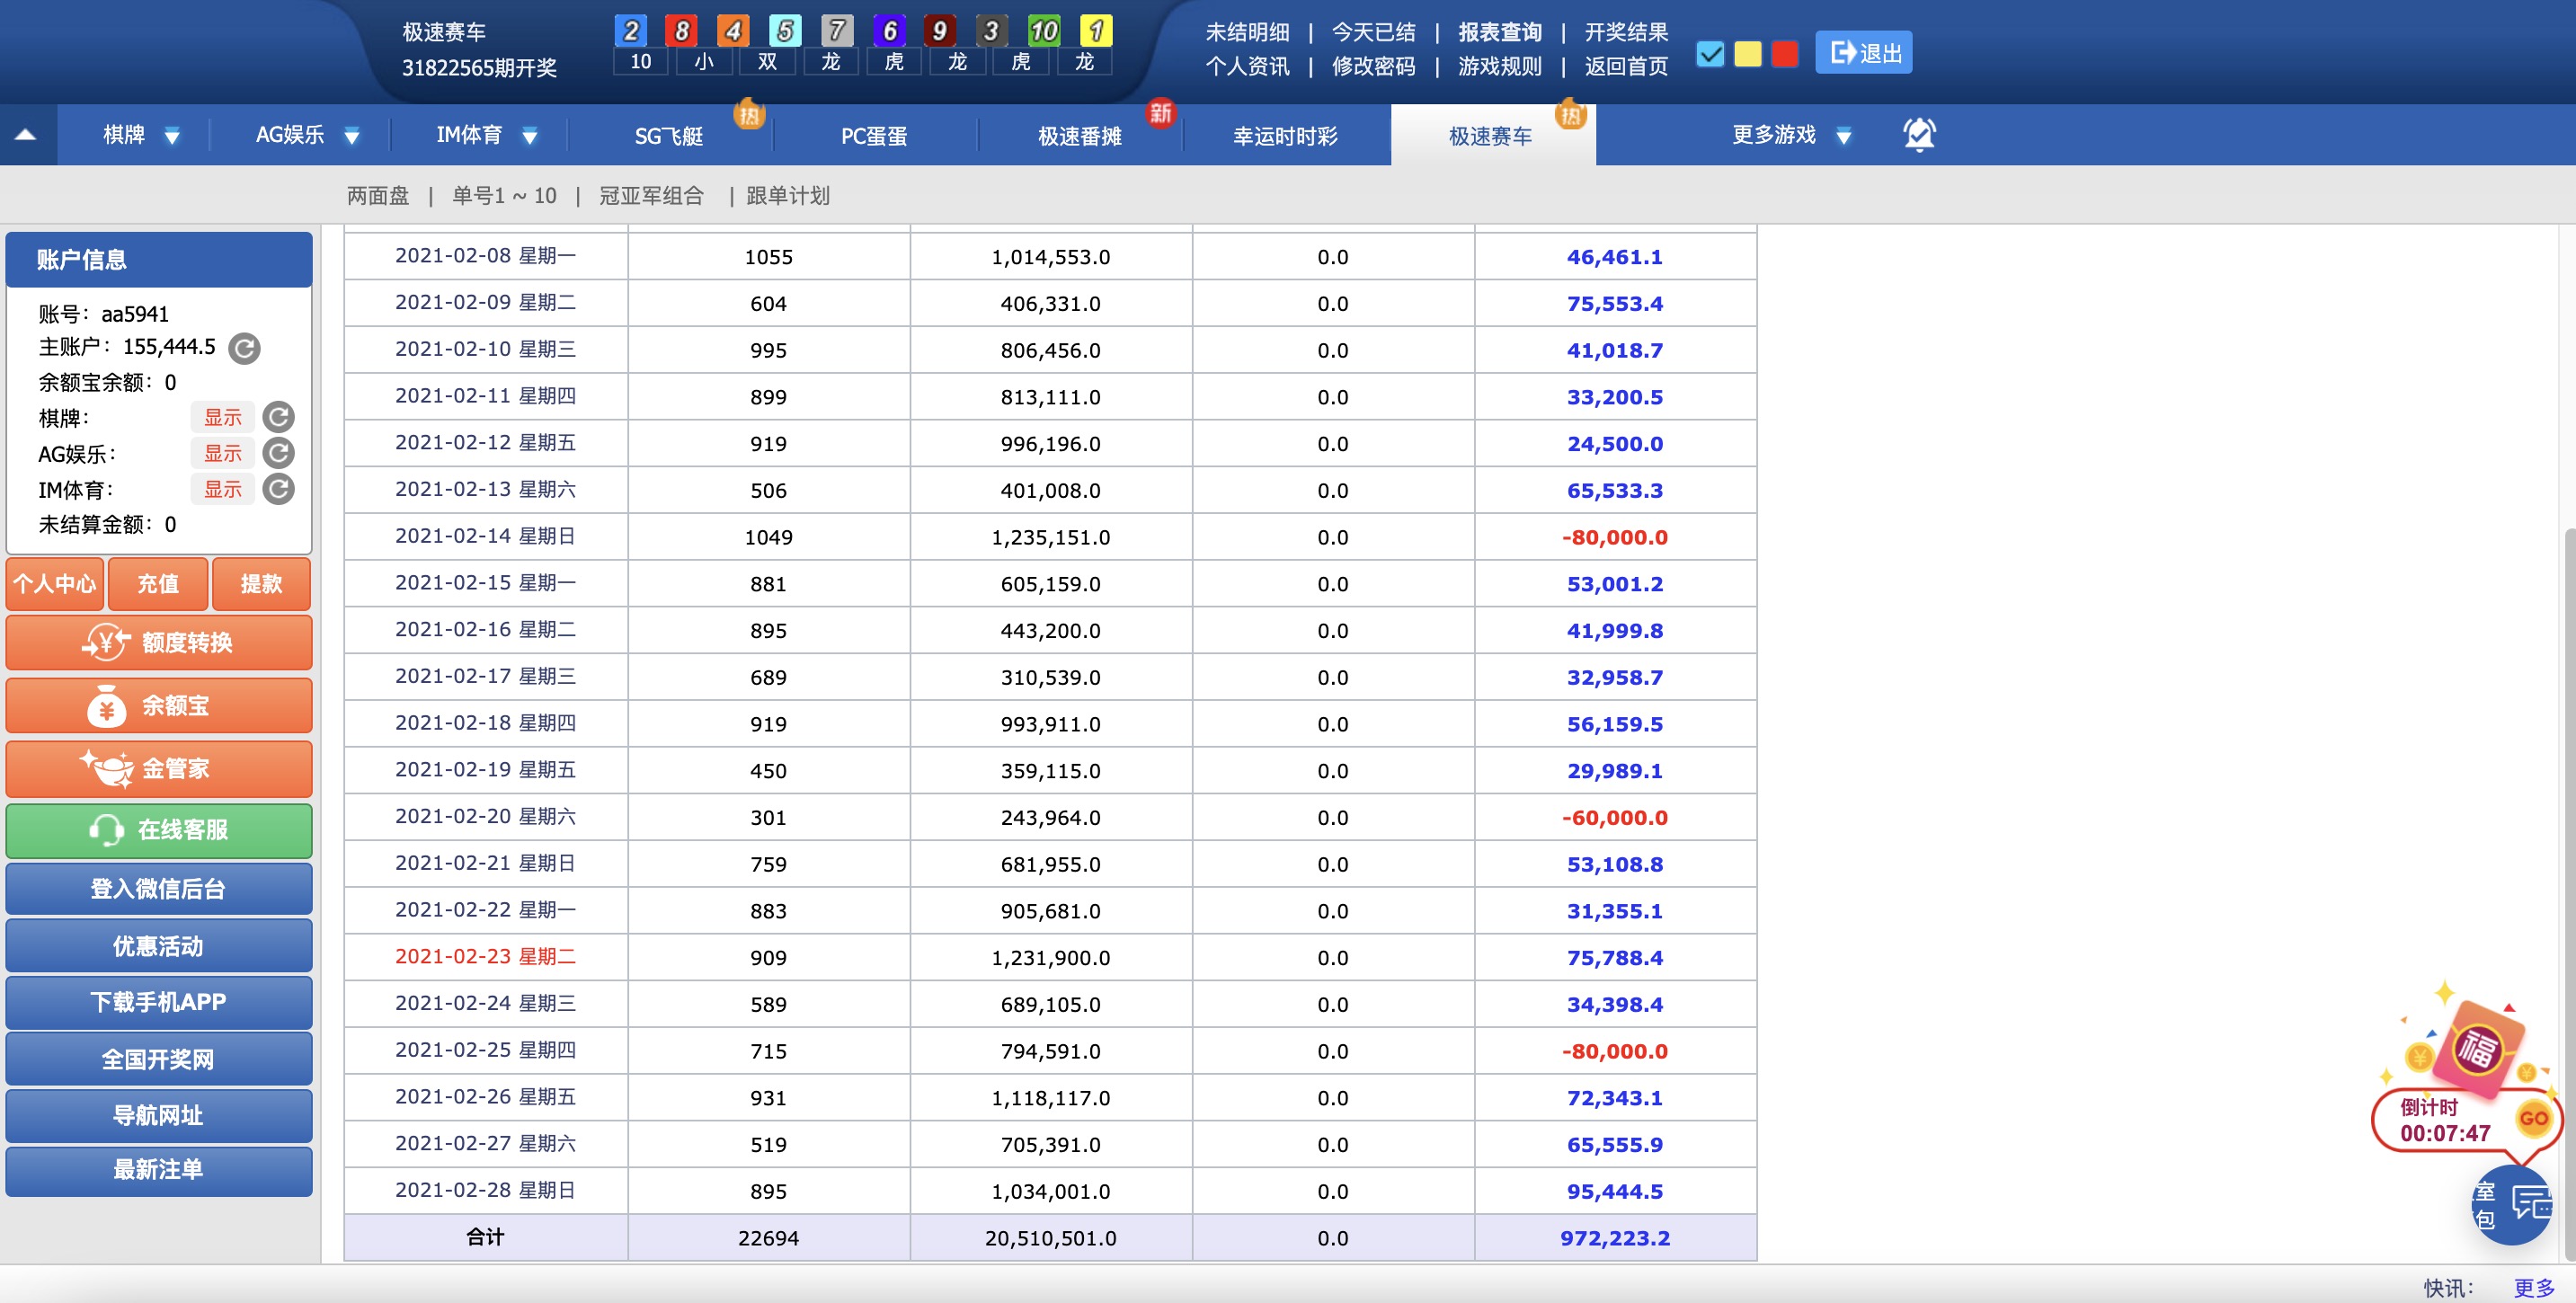The height and width of the screenshot is (1303, 2576).
Task: Click the 热 badge on SG飞艇
Action: click(749, 114)
